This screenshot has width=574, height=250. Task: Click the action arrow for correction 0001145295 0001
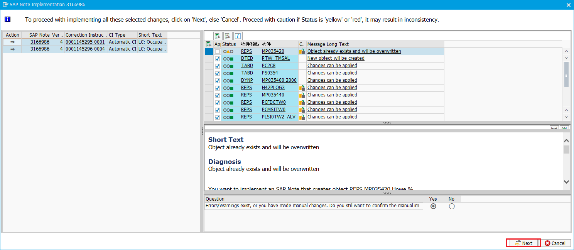click(12, 42)
